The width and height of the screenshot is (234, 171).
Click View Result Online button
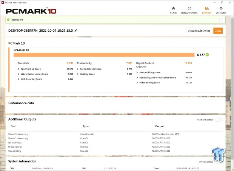(199, 31)
